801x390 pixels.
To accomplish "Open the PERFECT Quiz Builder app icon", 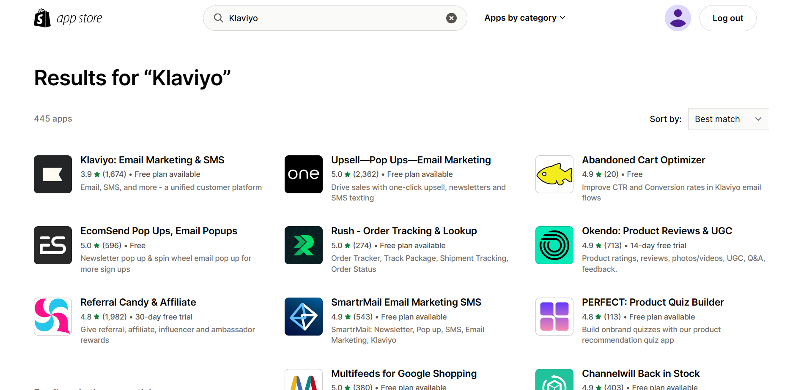I will coord(554,317).
